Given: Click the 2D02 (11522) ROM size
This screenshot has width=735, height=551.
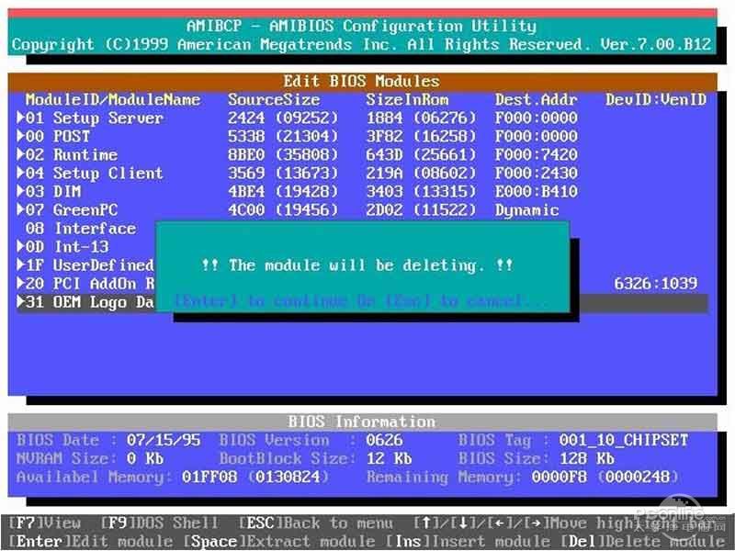Looking at the screenshot, I should click(421, 210).
